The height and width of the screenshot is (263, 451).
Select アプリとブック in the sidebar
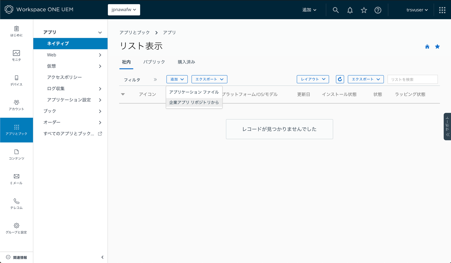(16, 130)
